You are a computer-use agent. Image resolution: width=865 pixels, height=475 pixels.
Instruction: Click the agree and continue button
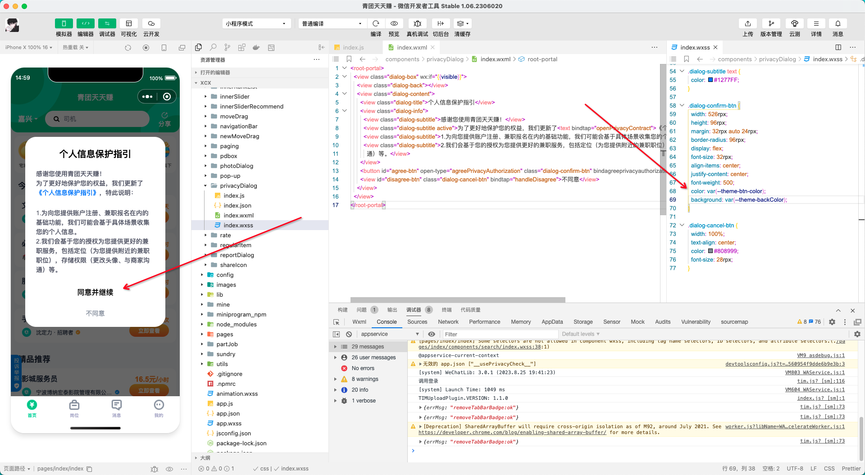[95, 293]
